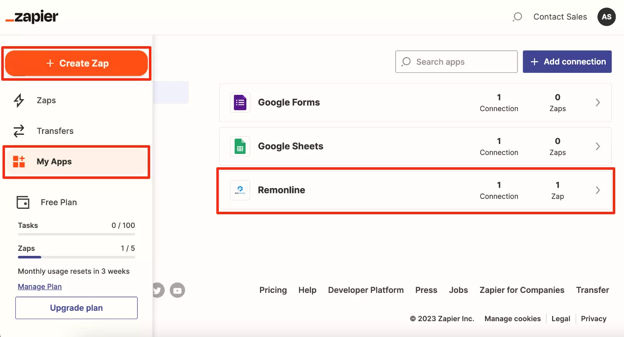
Task: Open the Transfer footer link
Action: 592,290
